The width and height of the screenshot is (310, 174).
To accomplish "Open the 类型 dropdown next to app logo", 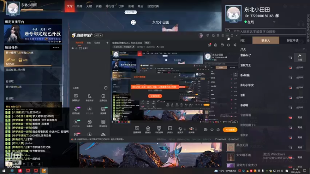I will tap(98, 35).
